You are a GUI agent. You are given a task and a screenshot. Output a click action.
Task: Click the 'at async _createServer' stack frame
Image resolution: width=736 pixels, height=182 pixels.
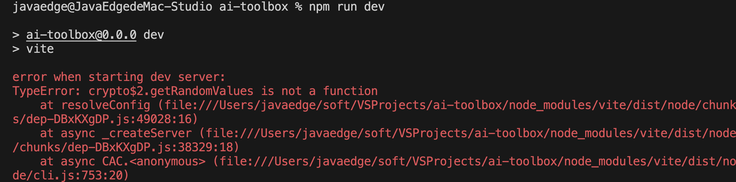point(115,133)
